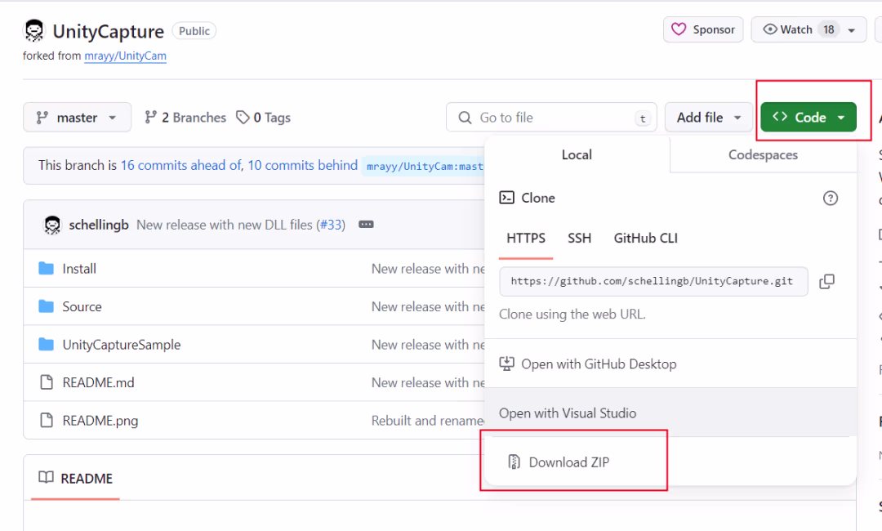Image resolution: width=882 pixels, height=531 pixels.
Task: Open the 16 commits ahead of link
Action: point(181,165)
